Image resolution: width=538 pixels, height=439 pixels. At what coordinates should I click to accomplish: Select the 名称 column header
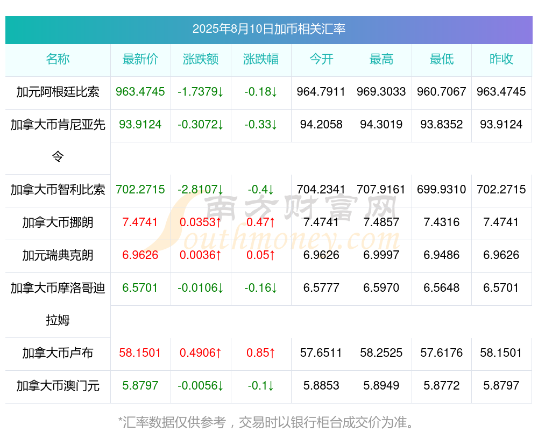pyautogui.click(x=58, y=59)
